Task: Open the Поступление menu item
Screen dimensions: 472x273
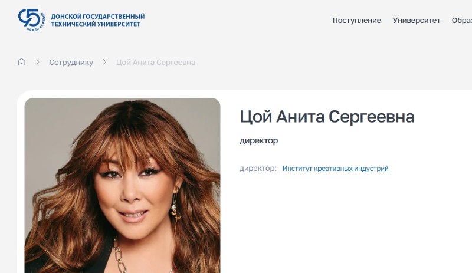Action: pyautogui.click(x=357, y=21)
